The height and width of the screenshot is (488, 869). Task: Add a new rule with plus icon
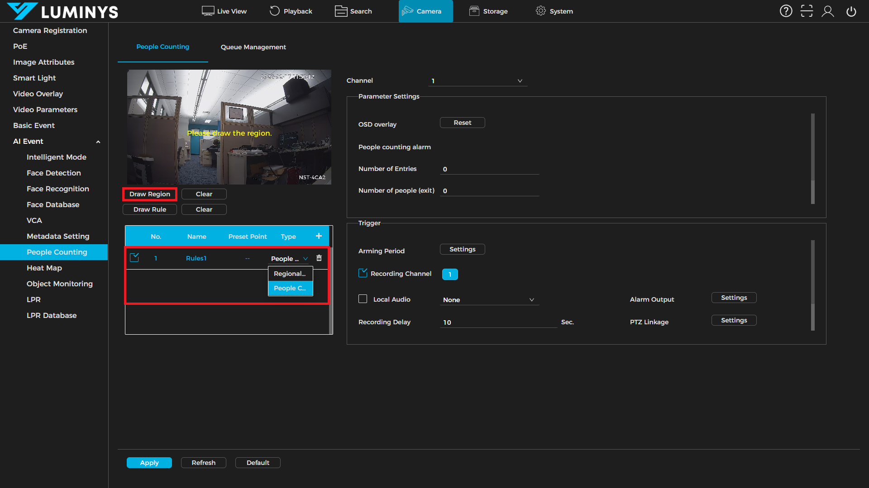319,236
